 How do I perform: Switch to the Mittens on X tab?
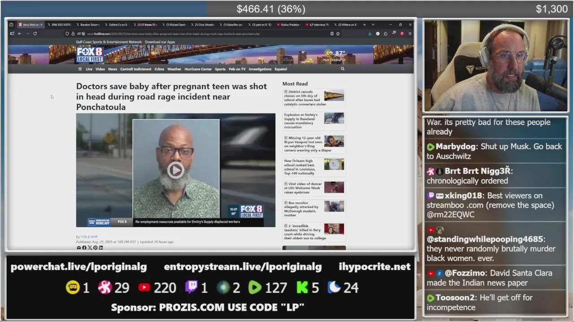(345, 25)
